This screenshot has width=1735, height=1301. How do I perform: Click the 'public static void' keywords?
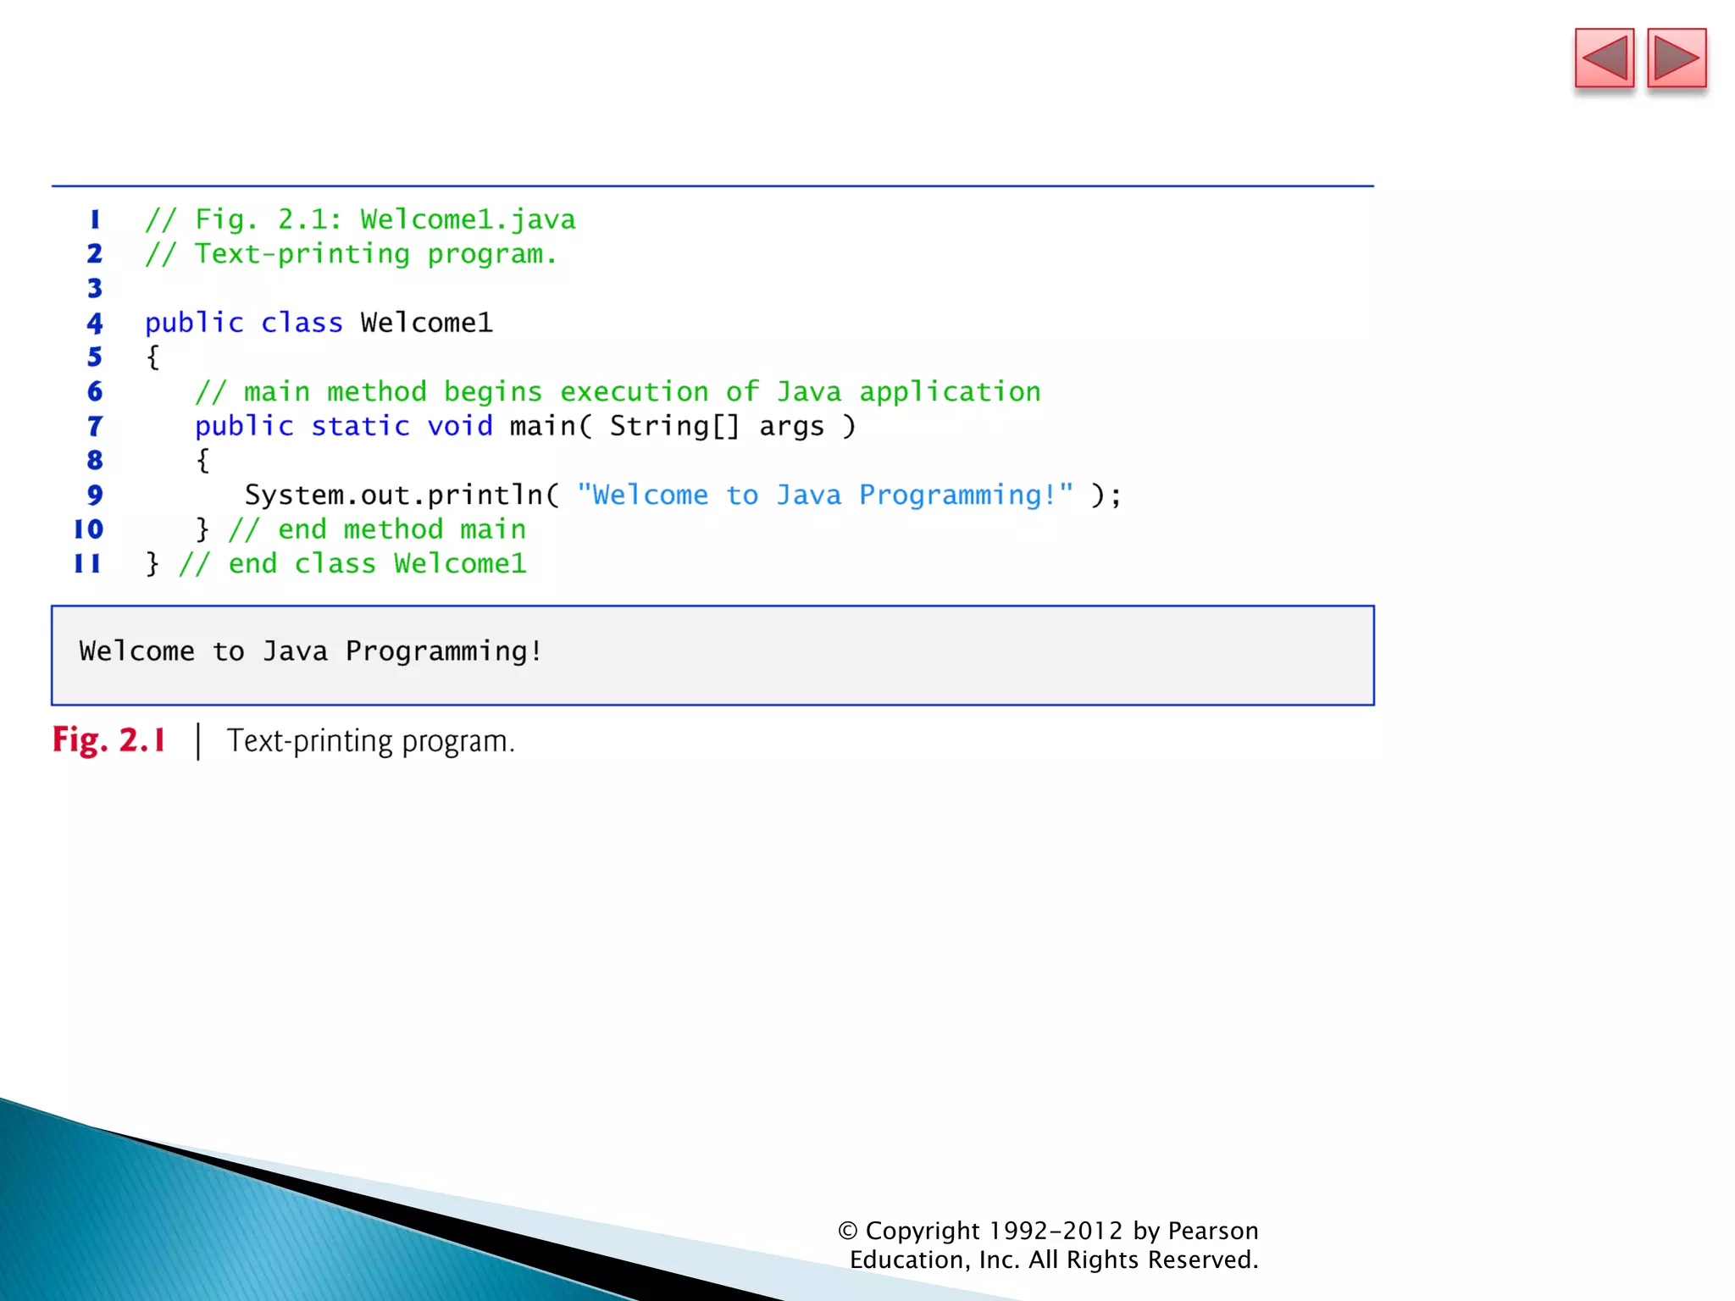point(343,426)
